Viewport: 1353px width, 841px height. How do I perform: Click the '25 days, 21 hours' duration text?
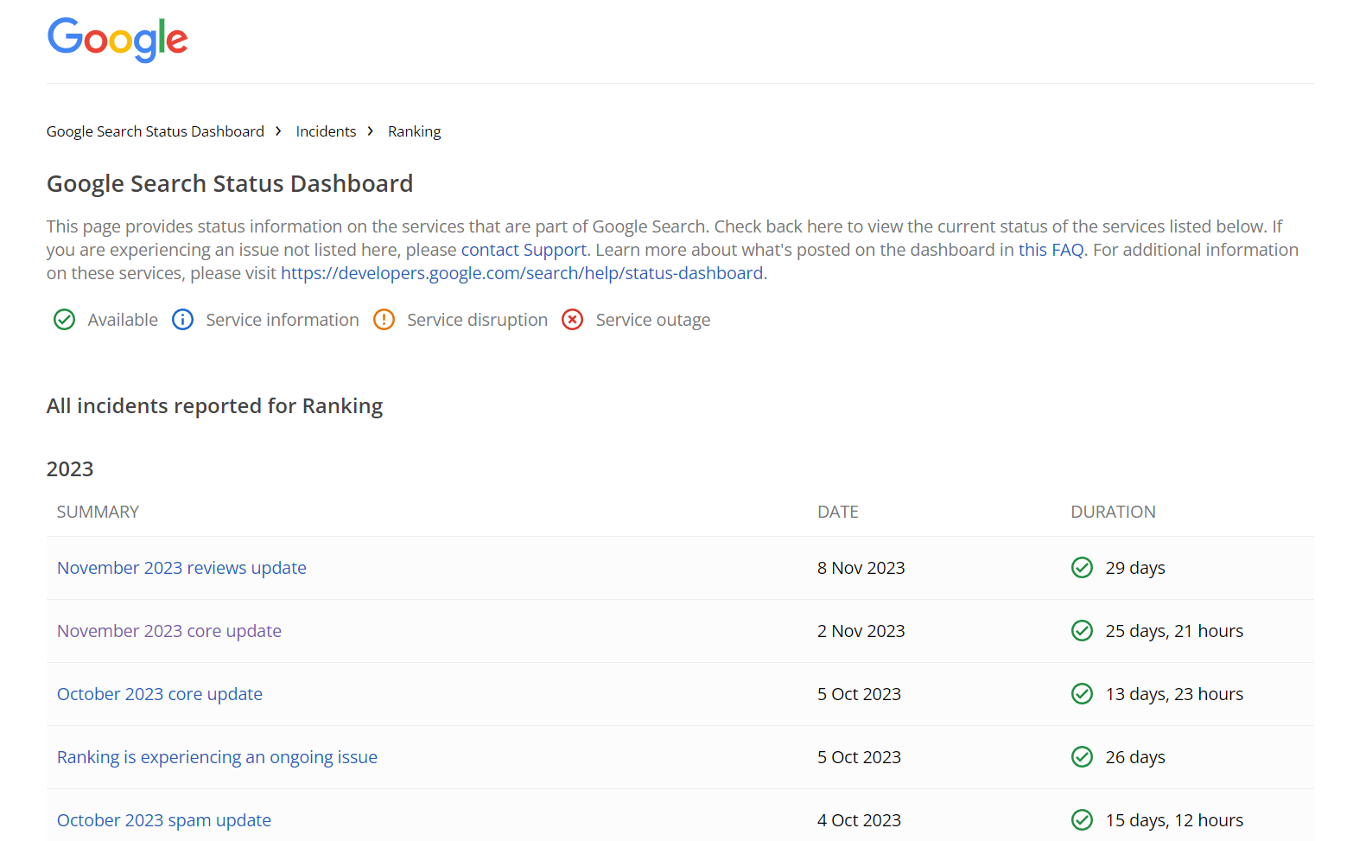pyautogui.click(x=1174, y=631)
